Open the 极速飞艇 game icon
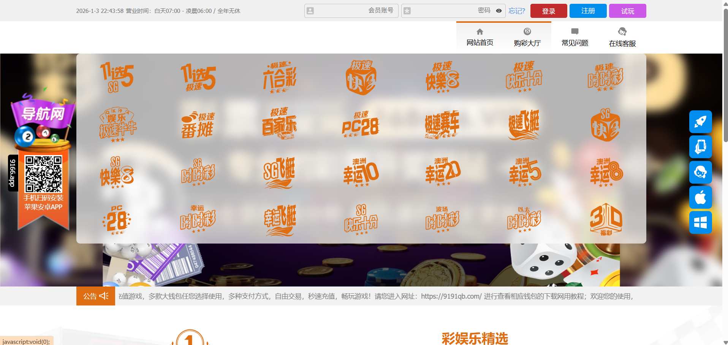 click(524, 125)
